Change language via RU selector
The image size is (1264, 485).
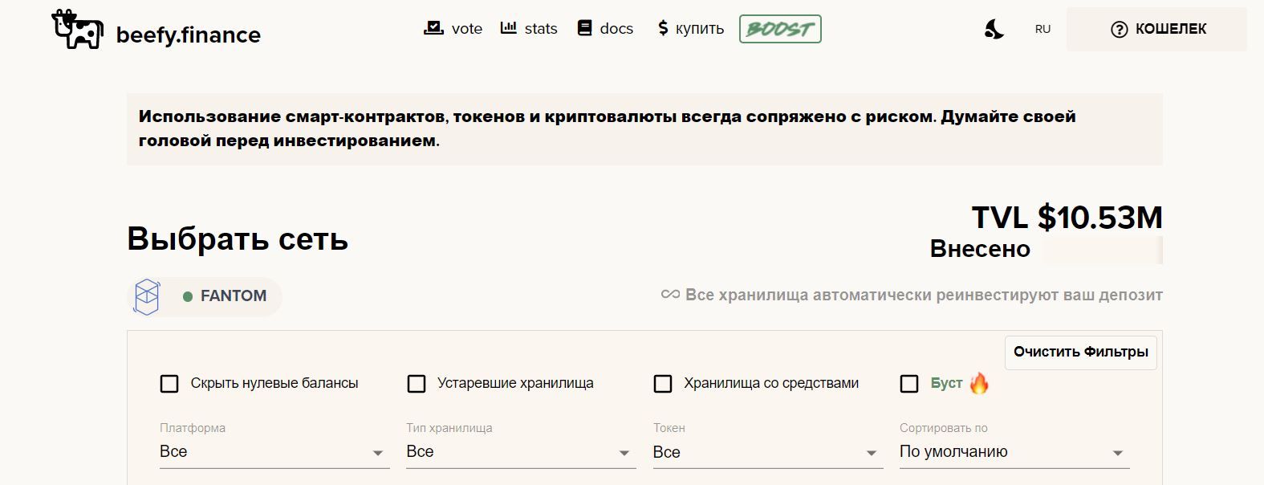[x=1042, y=29]
